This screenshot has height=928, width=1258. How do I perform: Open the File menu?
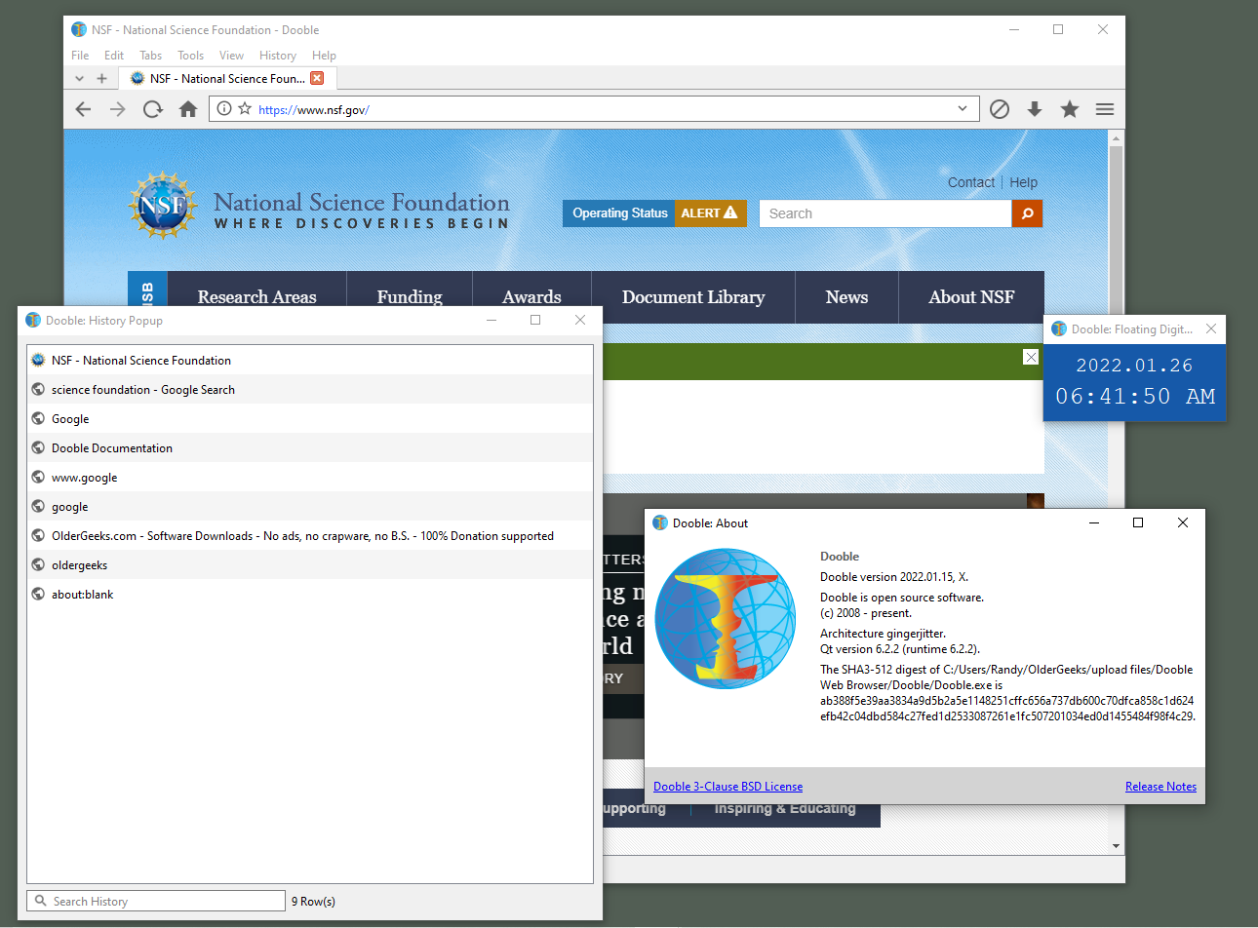(80, 56)
